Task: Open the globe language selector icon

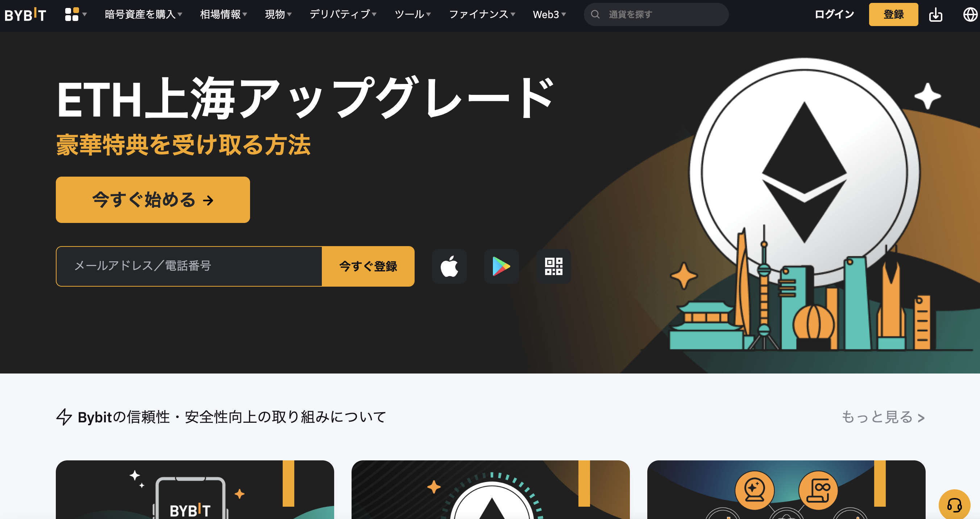Action: pos(970,14)
